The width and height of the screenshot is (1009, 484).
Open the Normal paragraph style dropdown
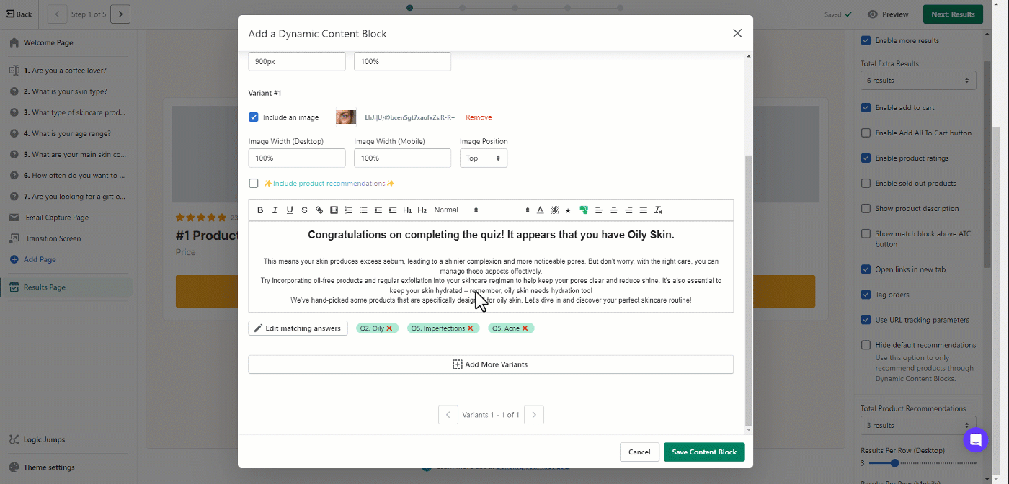pos(456,210)
